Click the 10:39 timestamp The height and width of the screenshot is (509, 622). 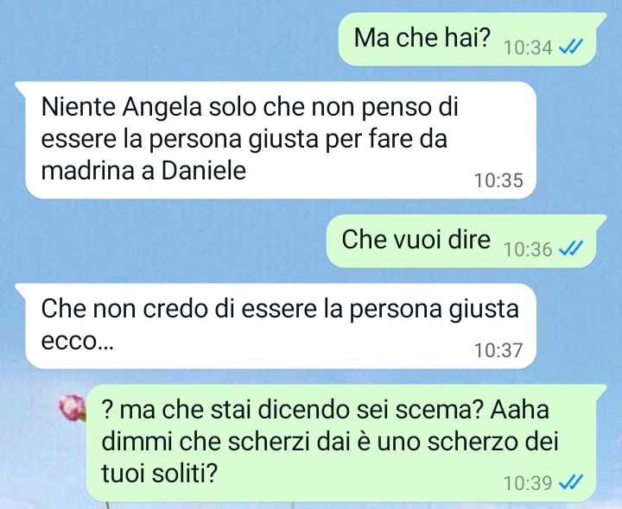pyautogui.click(x=528, y=483)
